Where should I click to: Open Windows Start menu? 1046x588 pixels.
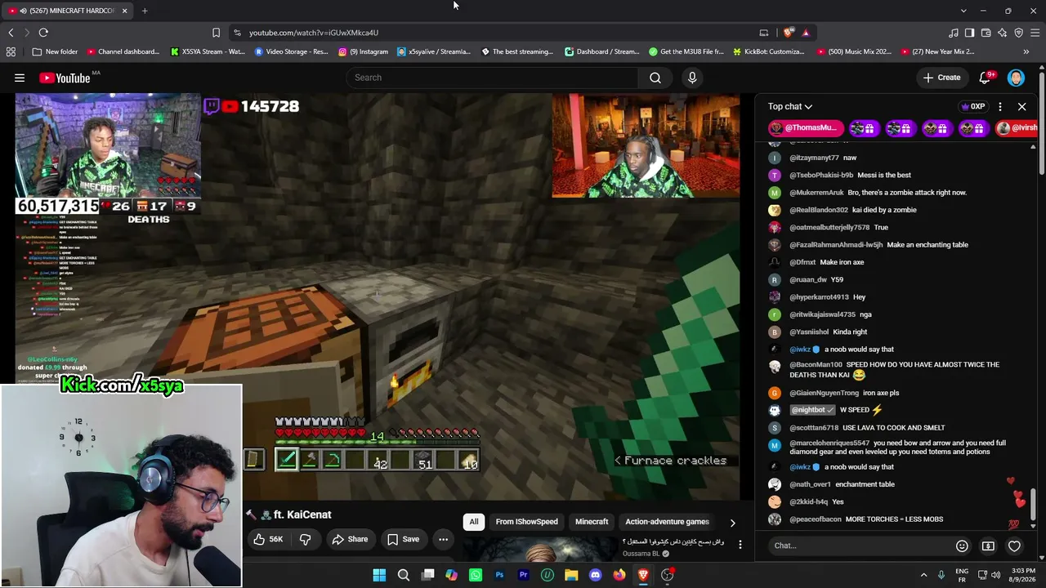pos(379,575)
